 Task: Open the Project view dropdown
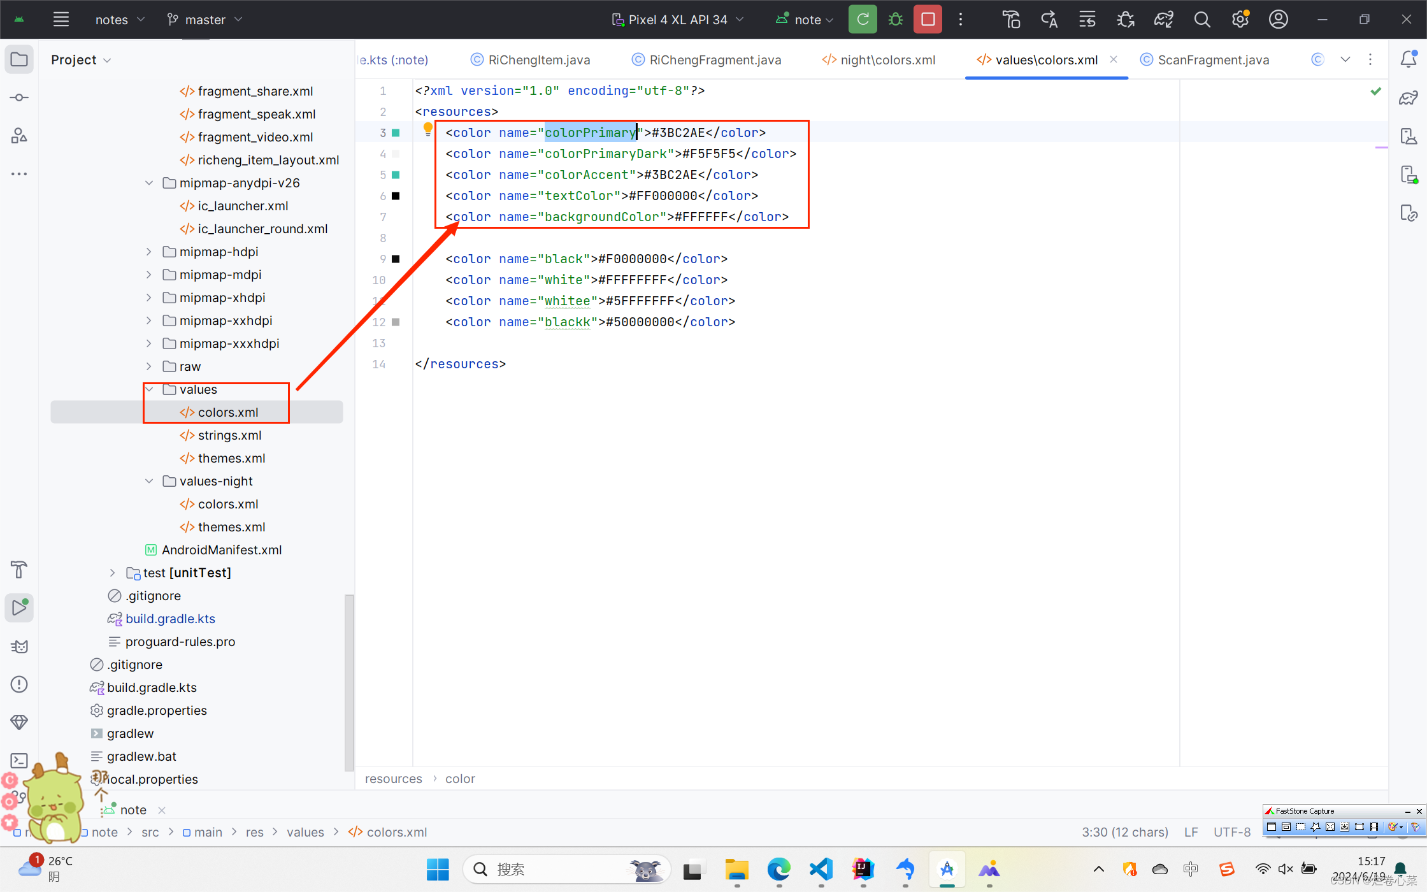click(81, 60)
